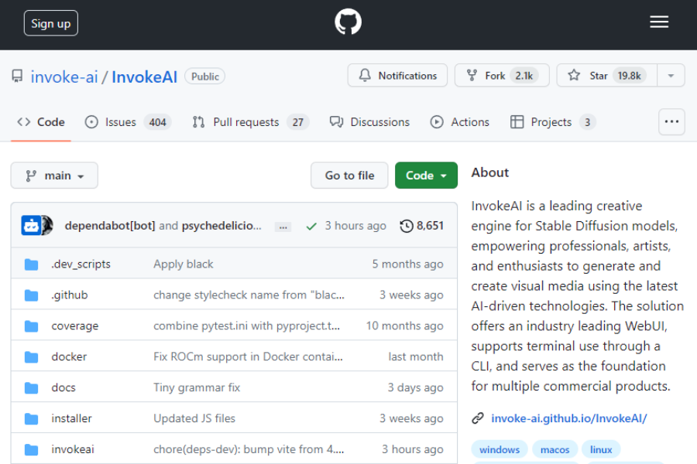Star the InvokeAI repository
The height and width of the screenshot is (464, 697).
[x=606, y=76]
